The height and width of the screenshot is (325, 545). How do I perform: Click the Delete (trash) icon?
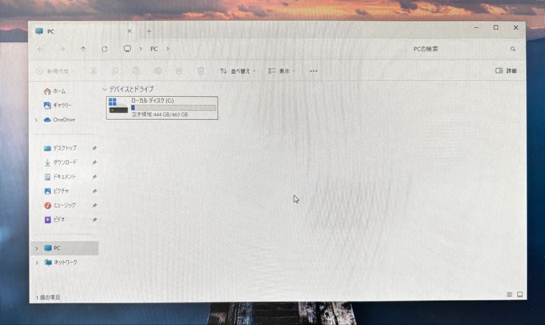[200, 71]
